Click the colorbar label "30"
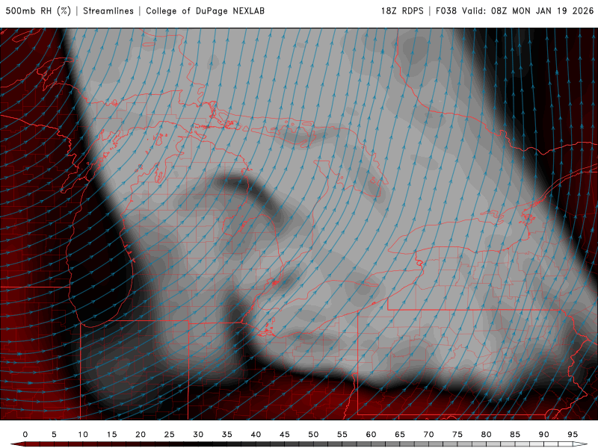Image resolution: width=598 pixels, height=448 pixels. click(198, 435)
